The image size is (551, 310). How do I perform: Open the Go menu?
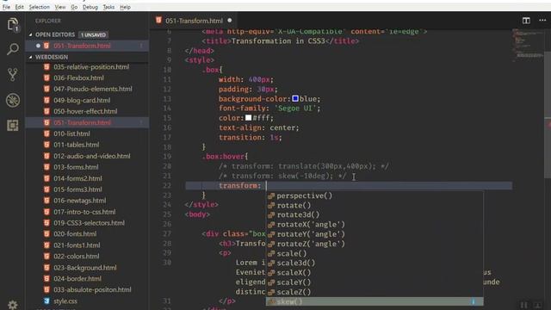74,7
